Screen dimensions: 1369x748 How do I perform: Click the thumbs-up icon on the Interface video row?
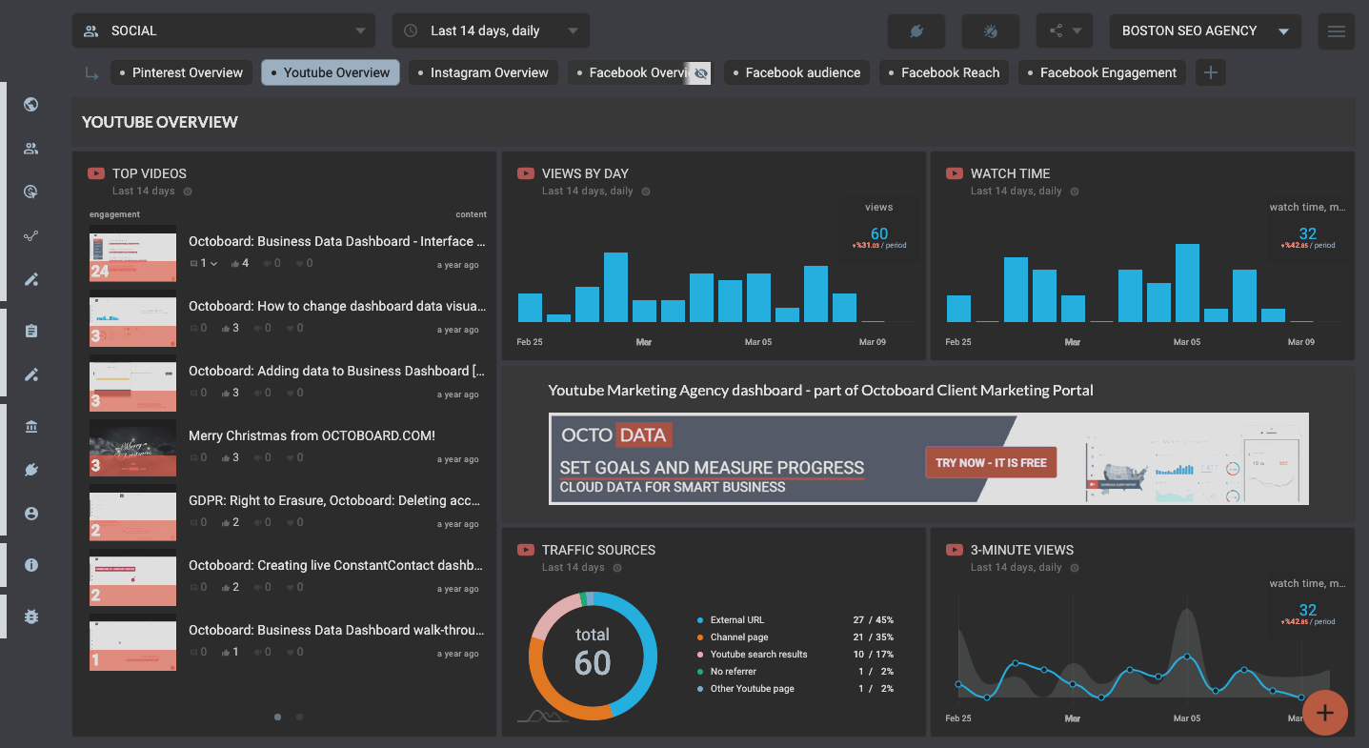point(234,263)
